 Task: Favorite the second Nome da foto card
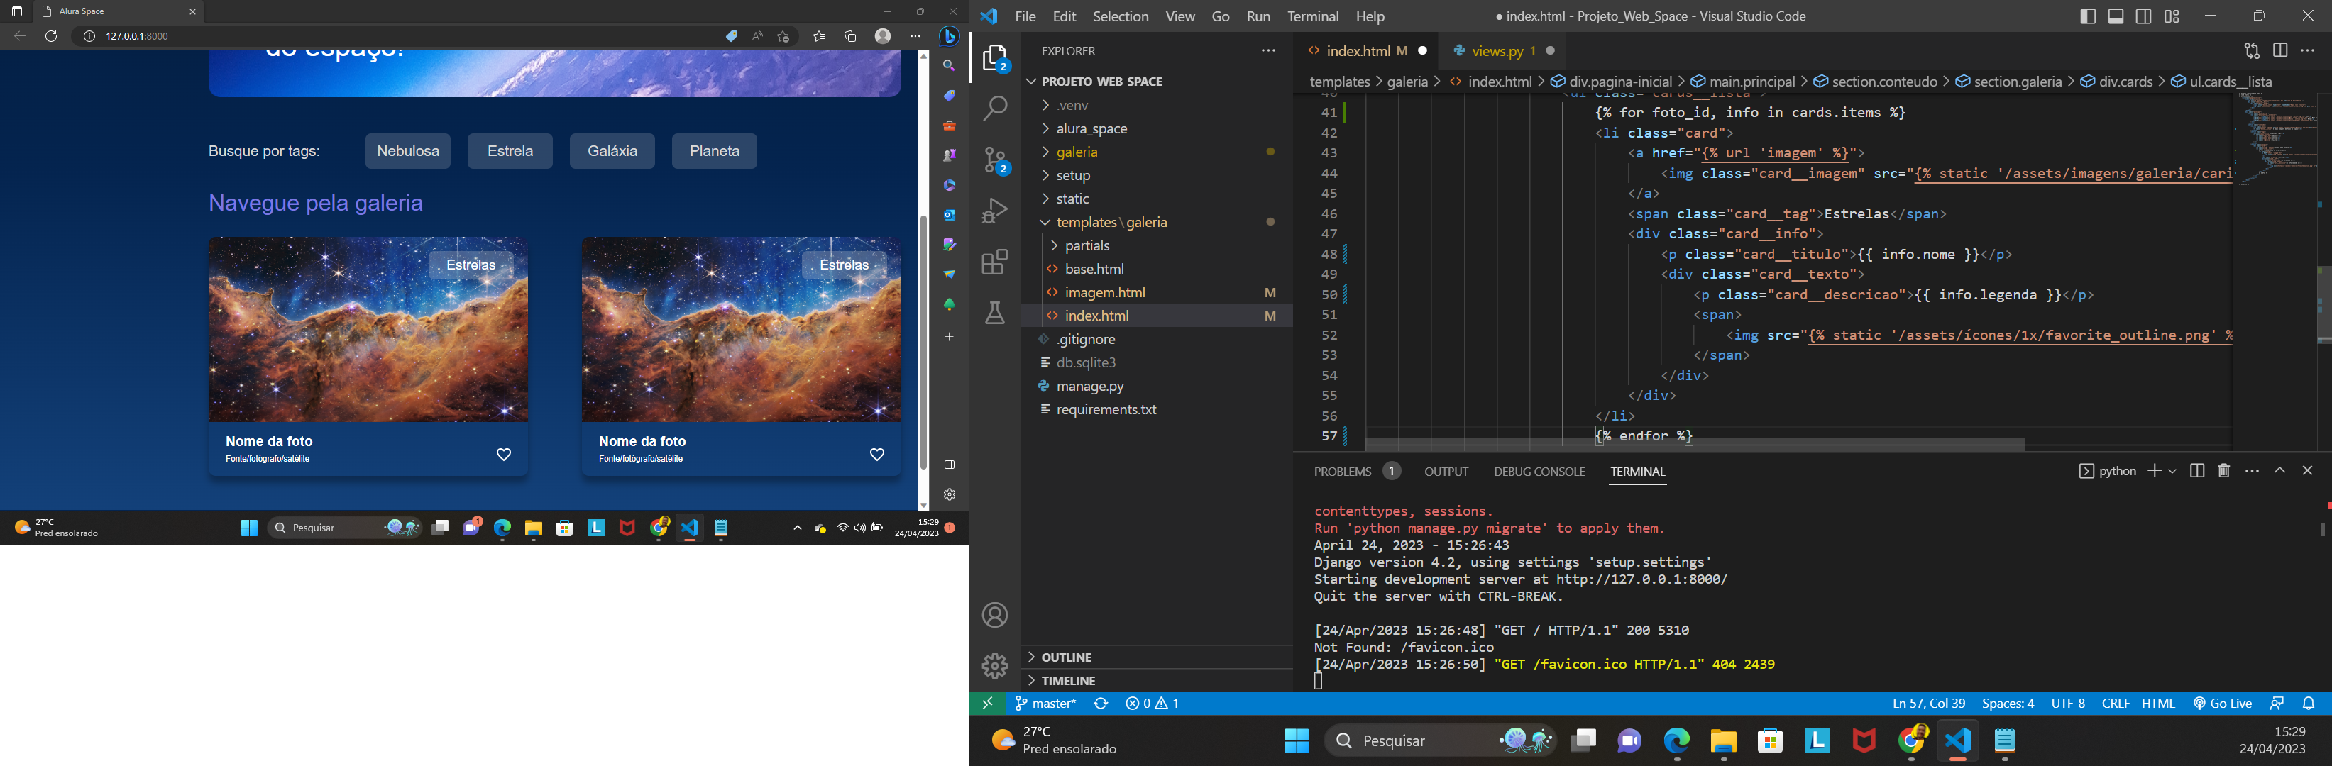[877, 455]
